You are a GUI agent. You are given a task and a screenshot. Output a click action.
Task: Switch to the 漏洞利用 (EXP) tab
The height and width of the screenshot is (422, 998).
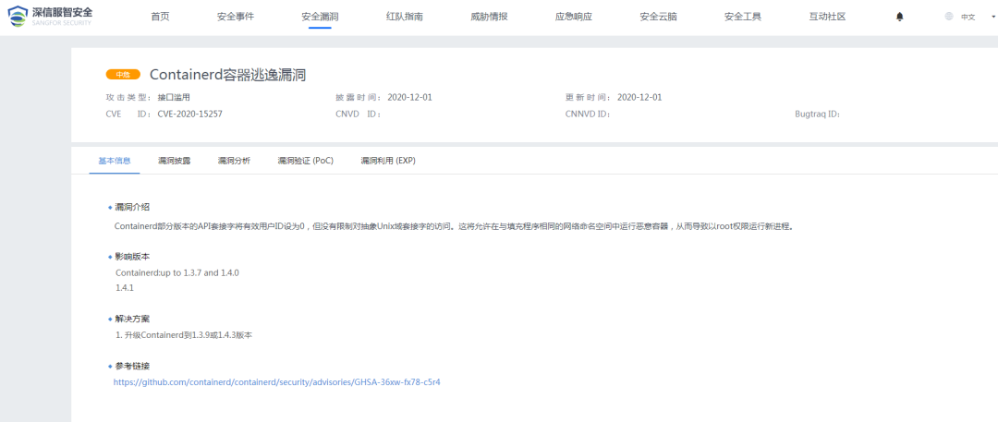pos(388,161)
